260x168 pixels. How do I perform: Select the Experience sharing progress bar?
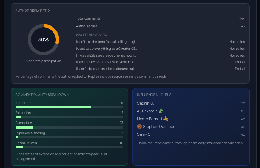(x=69, y=137)
